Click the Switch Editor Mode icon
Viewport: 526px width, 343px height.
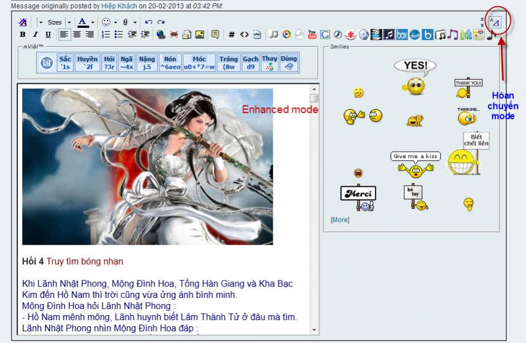click(494, 22)
